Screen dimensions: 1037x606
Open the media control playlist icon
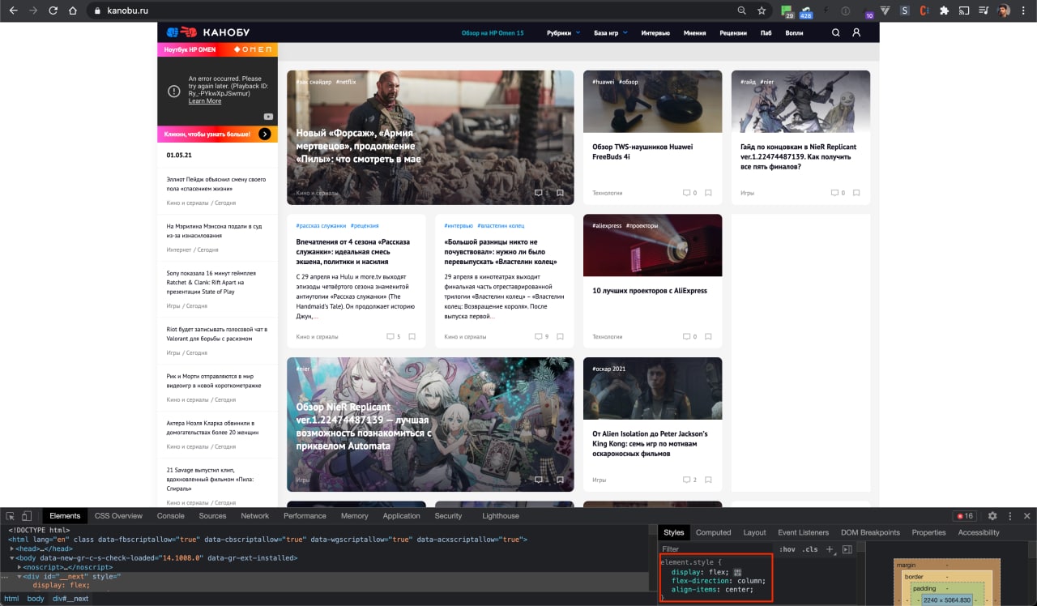pos(984,11)
